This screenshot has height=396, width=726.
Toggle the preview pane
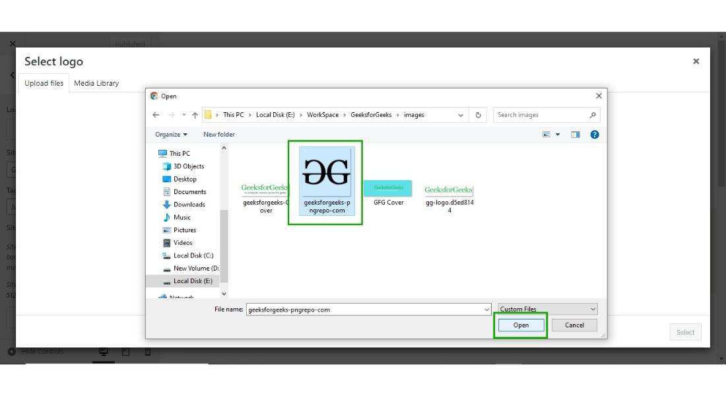(x=575, y=135)
